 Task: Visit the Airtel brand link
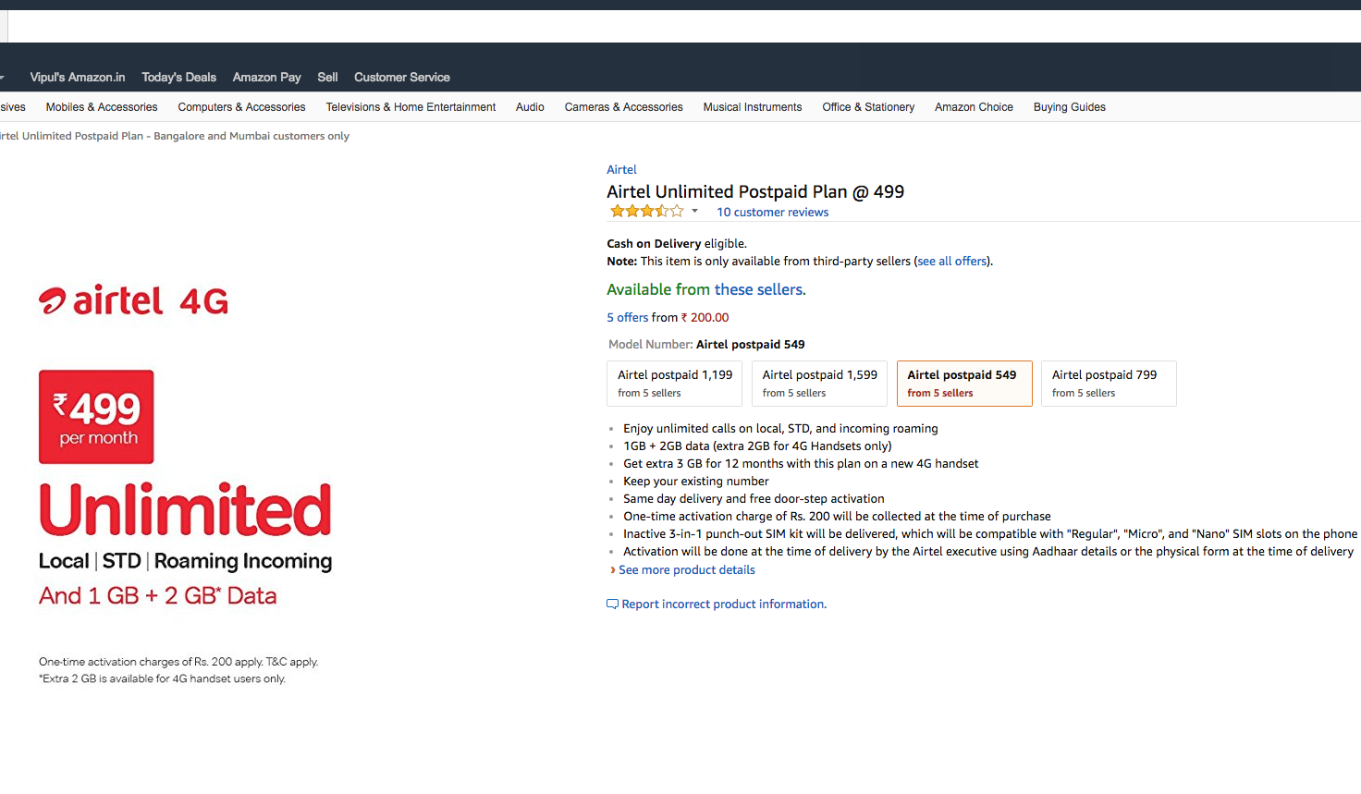point(621,170)
